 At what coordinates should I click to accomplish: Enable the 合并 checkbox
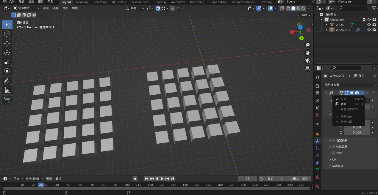pos(333,153)
